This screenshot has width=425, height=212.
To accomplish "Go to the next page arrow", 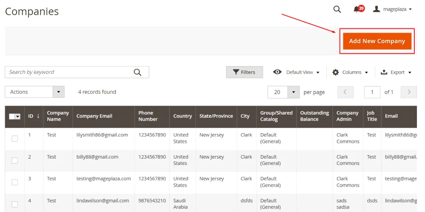I will pos(409,92).
